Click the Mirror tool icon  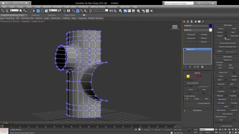(111, 11)
